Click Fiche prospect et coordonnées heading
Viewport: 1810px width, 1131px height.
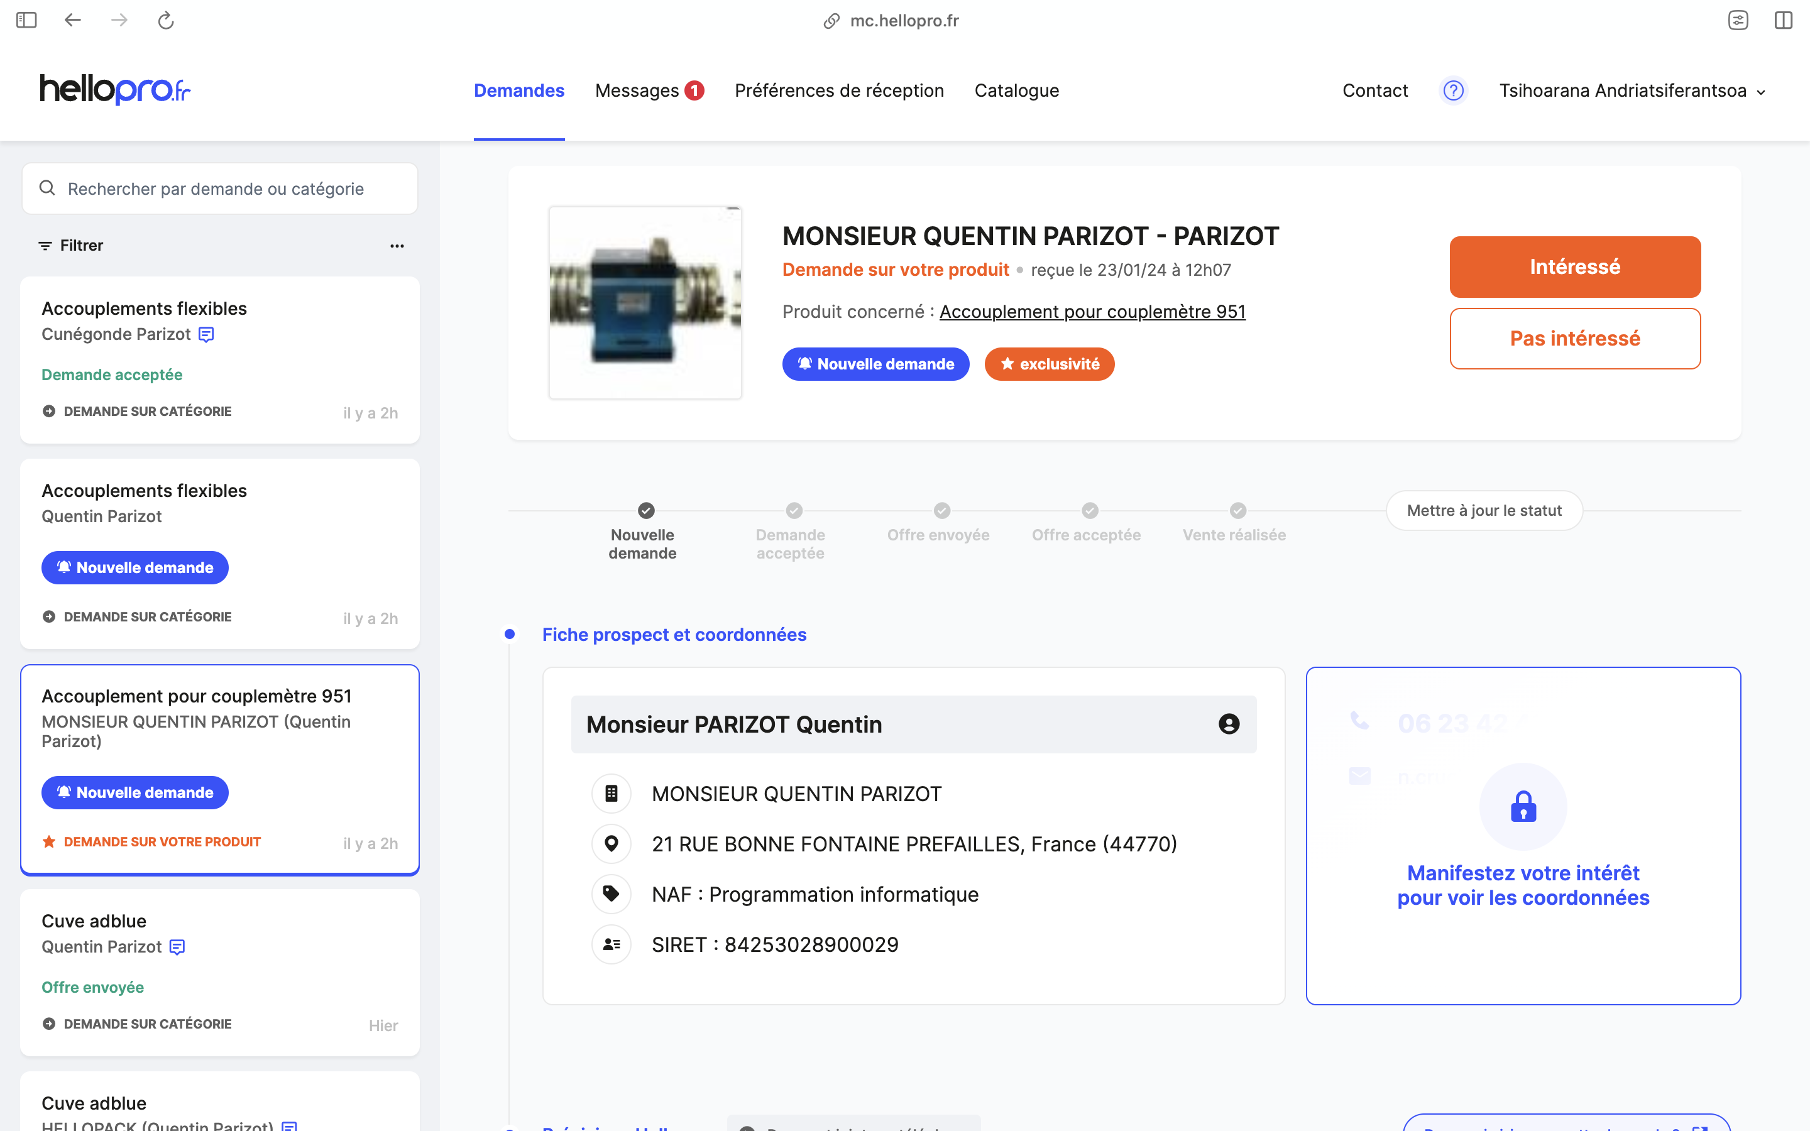pyautogui.click(x=674, y=635)
